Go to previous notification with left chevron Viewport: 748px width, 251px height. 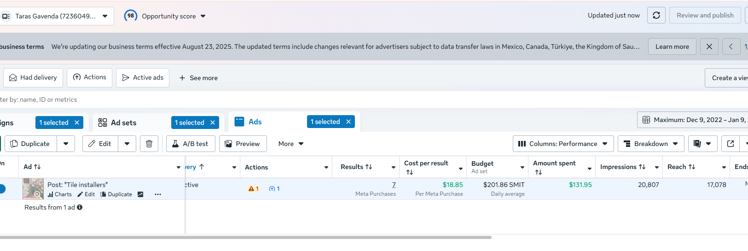731,47
